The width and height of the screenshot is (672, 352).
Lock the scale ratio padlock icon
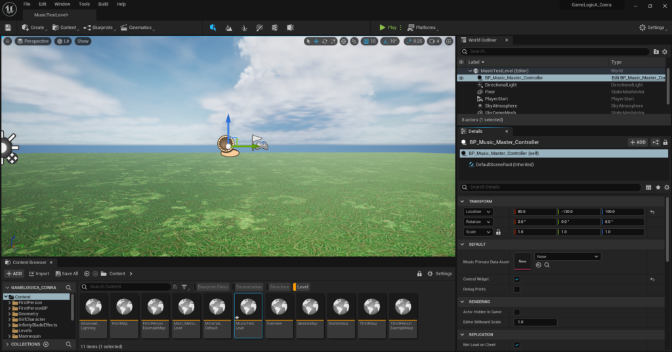pos(498,232)
